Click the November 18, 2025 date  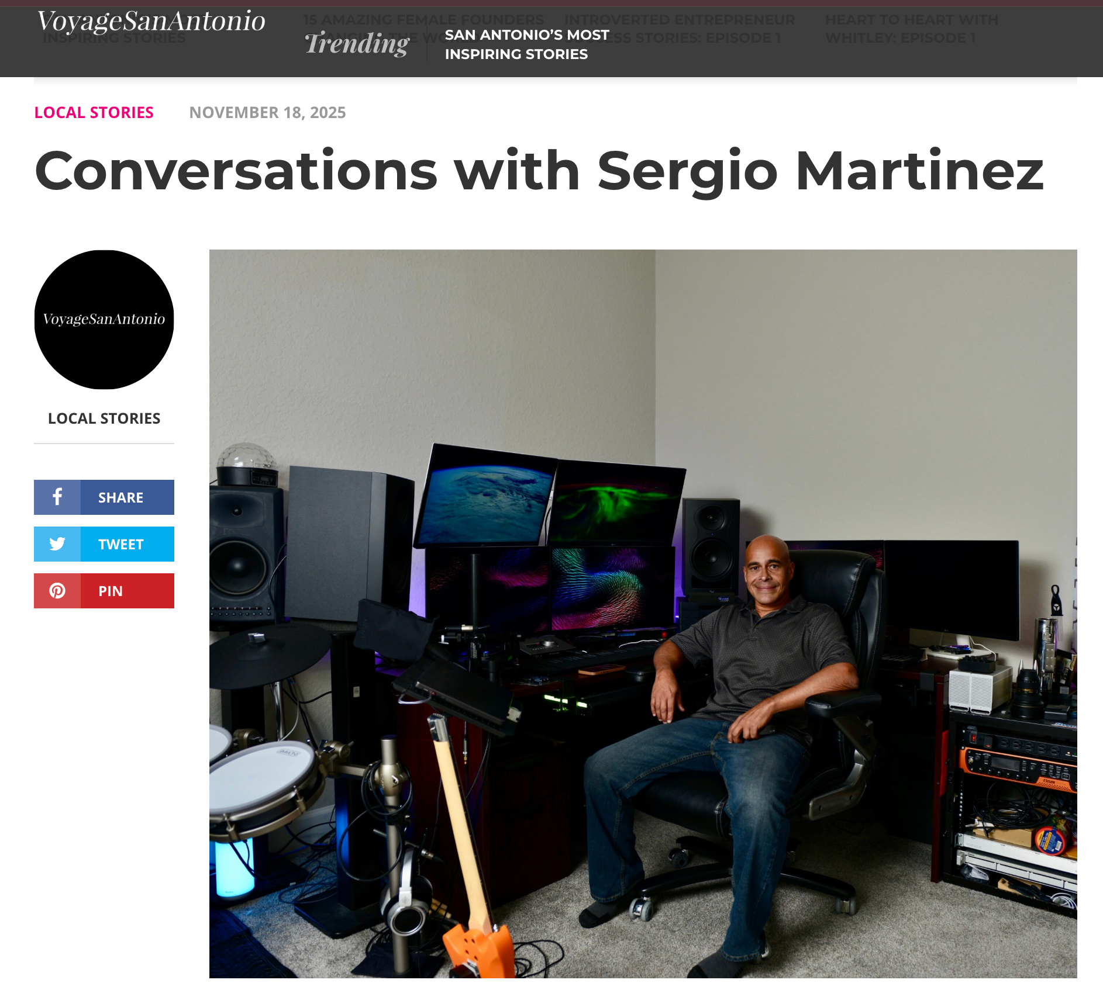point(267,112)
